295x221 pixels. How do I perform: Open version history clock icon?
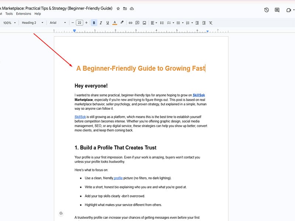click(267, 10)
